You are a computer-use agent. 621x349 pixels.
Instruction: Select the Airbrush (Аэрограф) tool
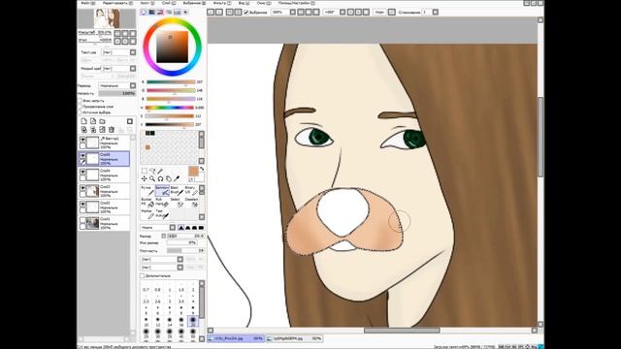click(x=162, y=190)
